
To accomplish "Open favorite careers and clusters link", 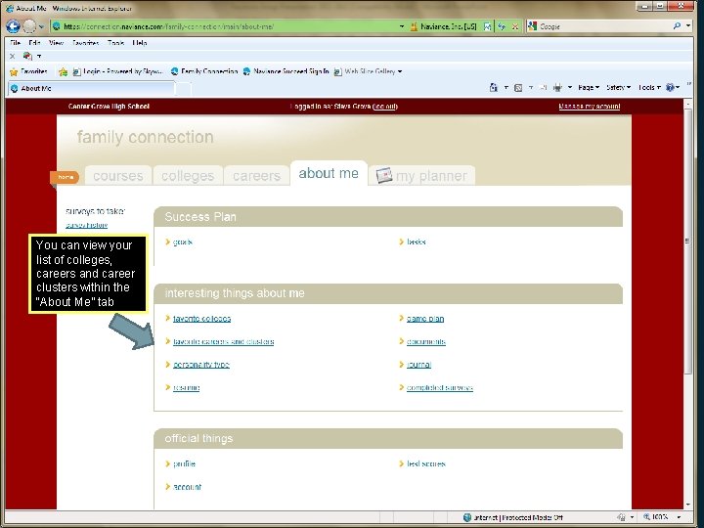I will [x=224, y=341].
